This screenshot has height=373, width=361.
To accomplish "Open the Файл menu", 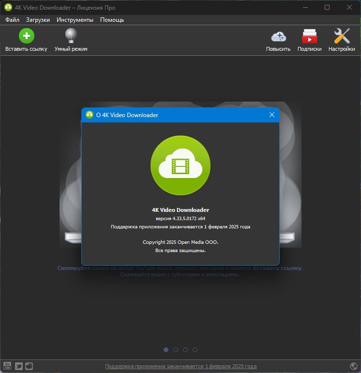I will [x=12, y=20].
